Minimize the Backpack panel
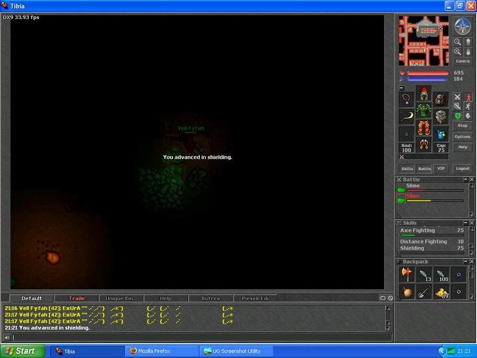Screen dimensions: 477x358 [466, 261]
